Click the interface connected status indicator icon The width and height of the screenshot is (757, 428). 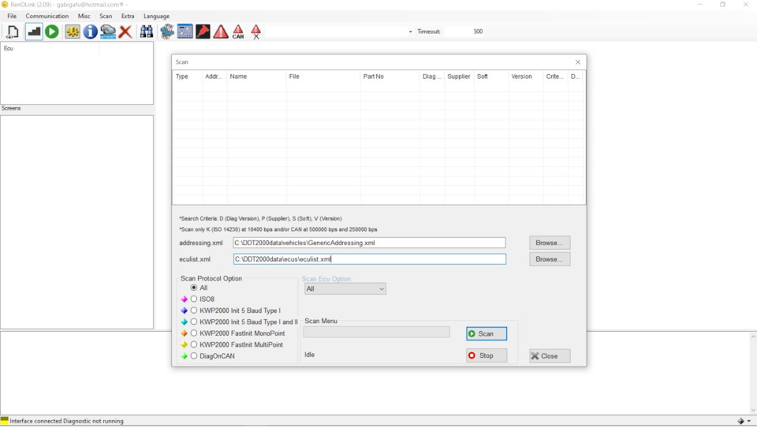[x=5, y=421]
